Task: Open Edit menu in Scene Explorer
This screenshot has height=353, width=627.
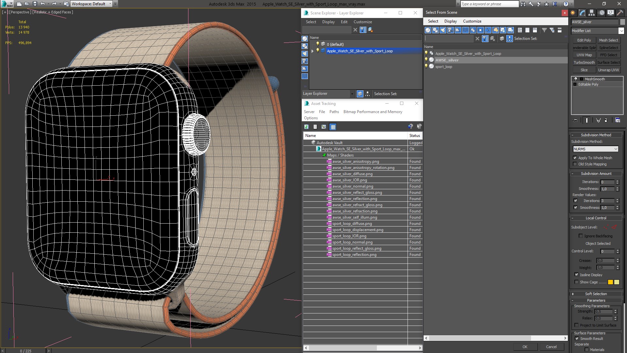Action: pos(344,22)
